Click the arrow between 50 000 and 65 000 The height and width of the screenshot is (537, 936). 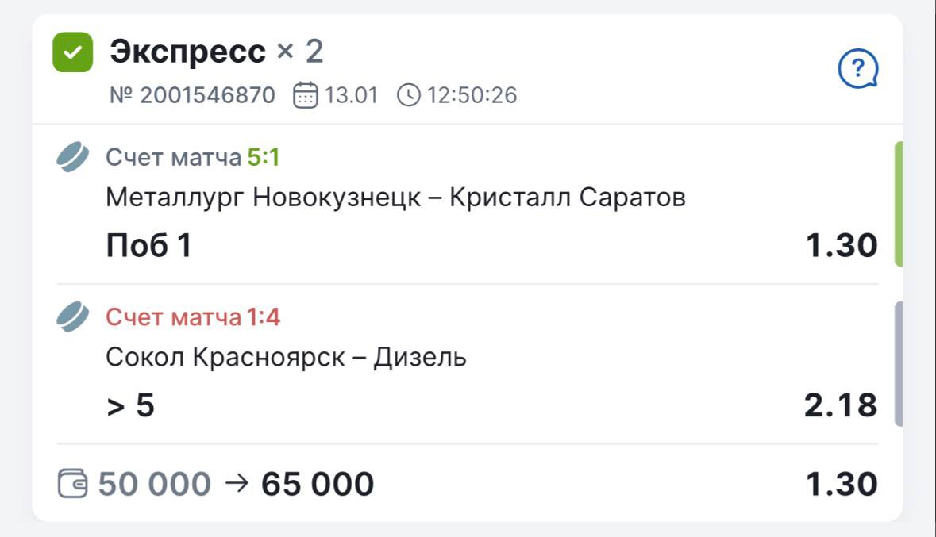tap(237, 483)
